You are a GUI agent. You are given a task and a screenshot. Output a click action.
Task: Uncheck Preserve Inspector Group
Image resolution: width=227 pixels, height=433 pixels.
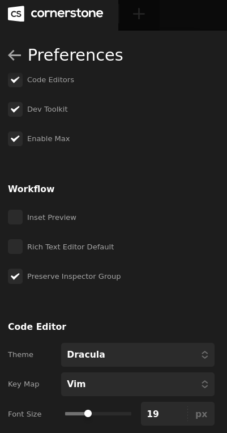(15, 276)
